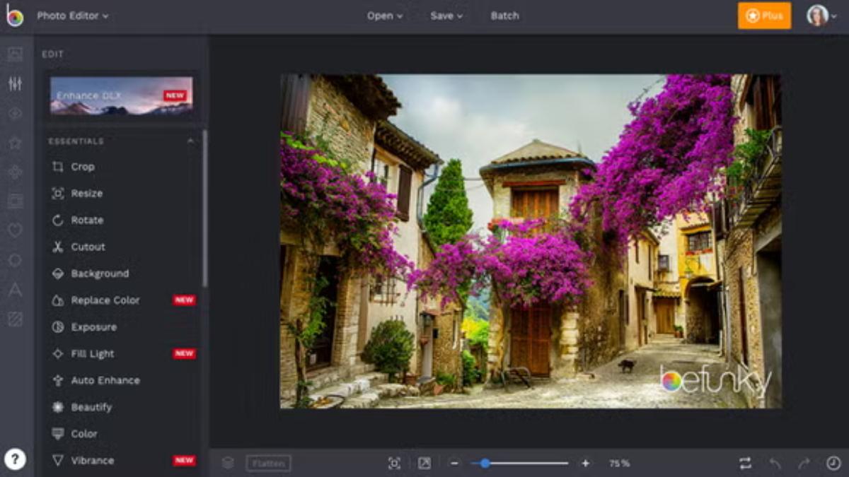This screenshot has width=849, height=477.
Task: Open the Save dropdown menu
Action: point(446,16)
